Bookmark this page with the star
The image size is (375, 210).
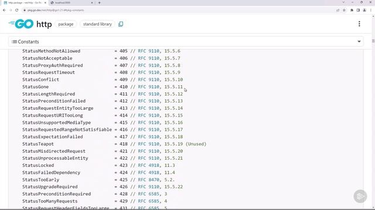tap(344, 10)
